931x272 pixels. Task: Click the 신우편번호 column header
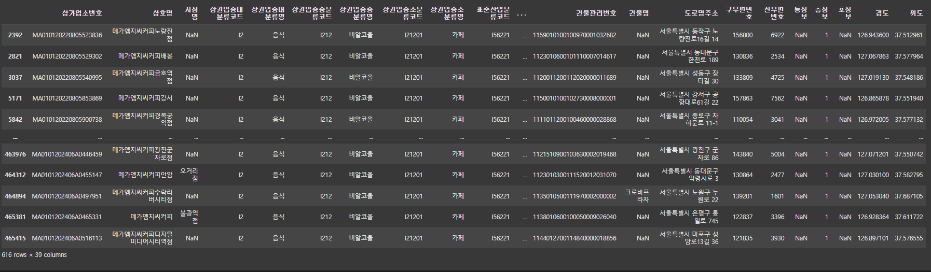tap(774, 13)
